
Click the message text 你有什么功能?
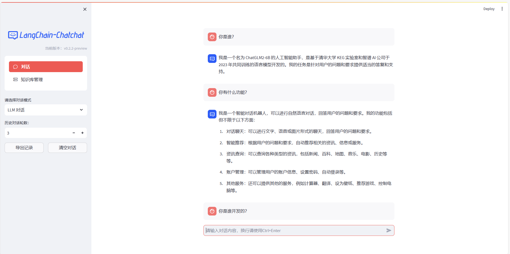tap(233, 92)
